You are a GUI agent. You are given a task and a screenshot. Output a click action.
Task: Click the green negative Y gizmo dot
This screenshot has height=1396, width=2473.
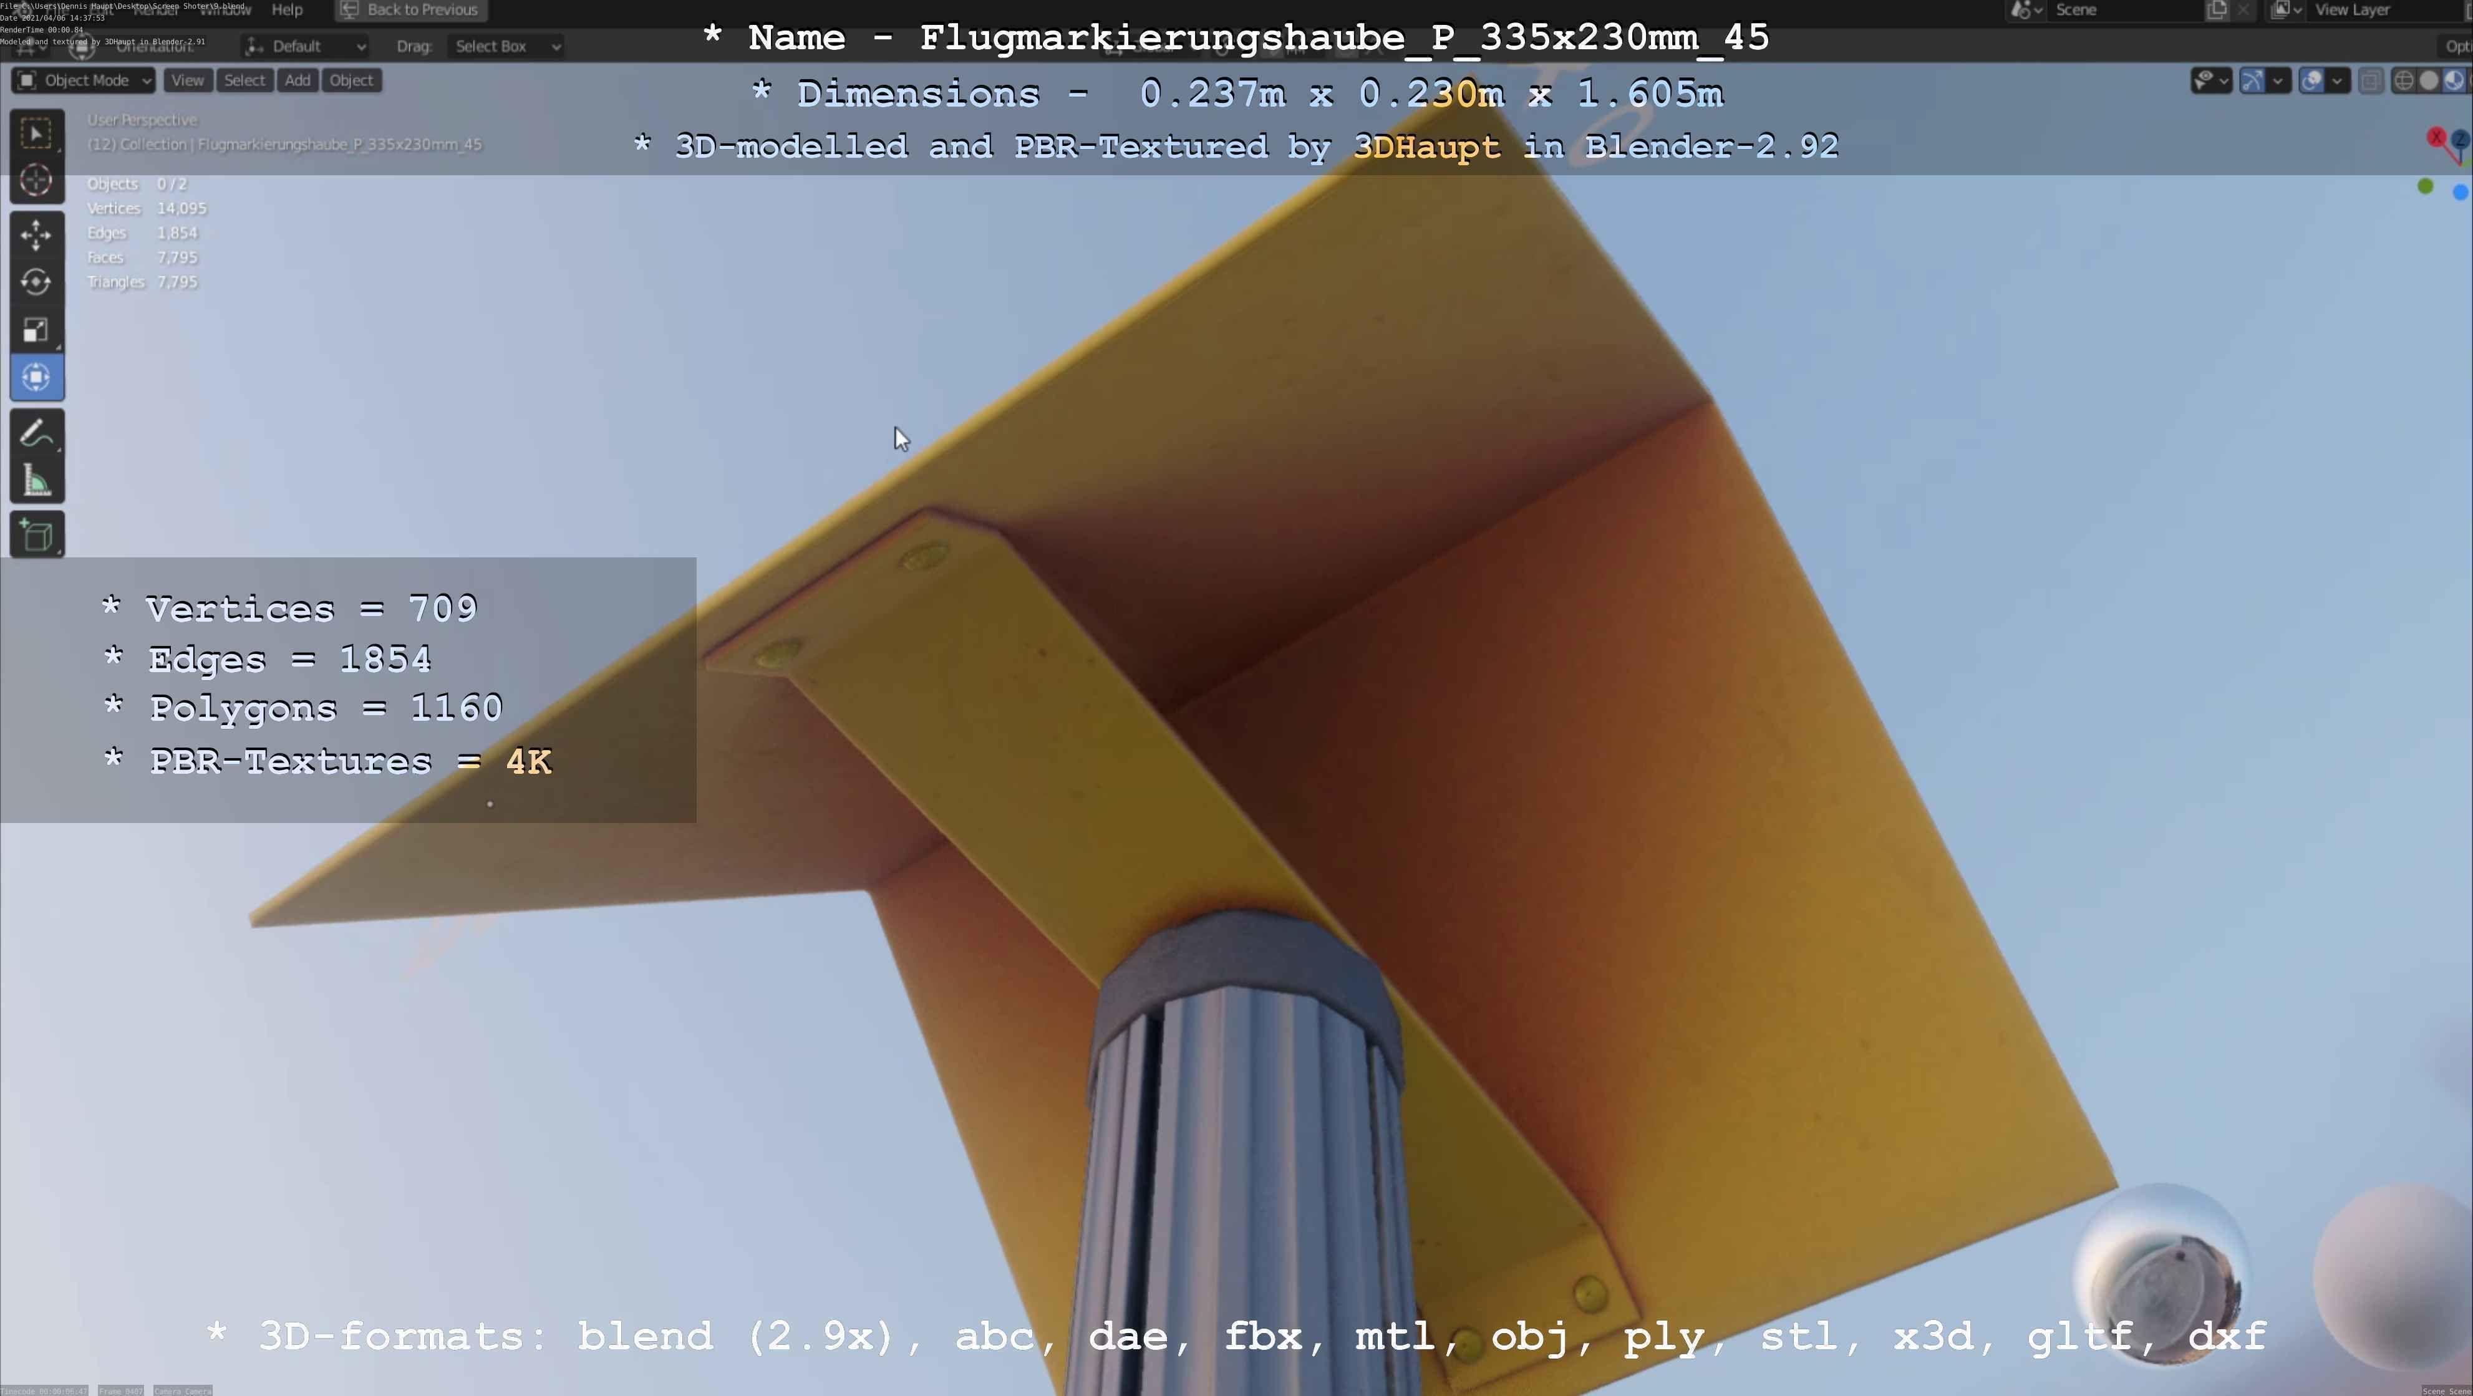(x=2426, y=186)
